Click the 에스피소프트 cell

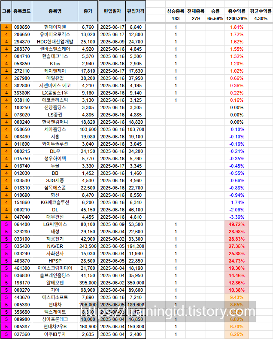[x=55, y=297]
